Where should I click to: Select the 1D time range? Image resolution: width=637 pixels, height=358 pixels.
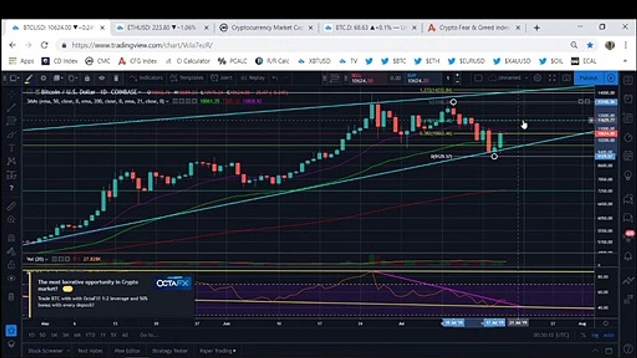(32, 335)
